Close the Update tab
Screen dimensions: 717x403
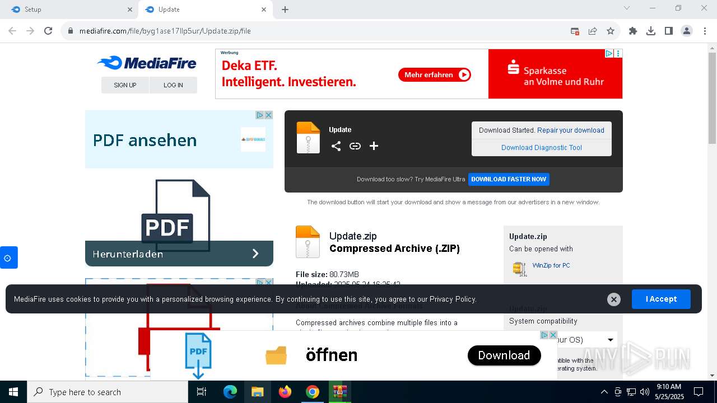point(264,10)
